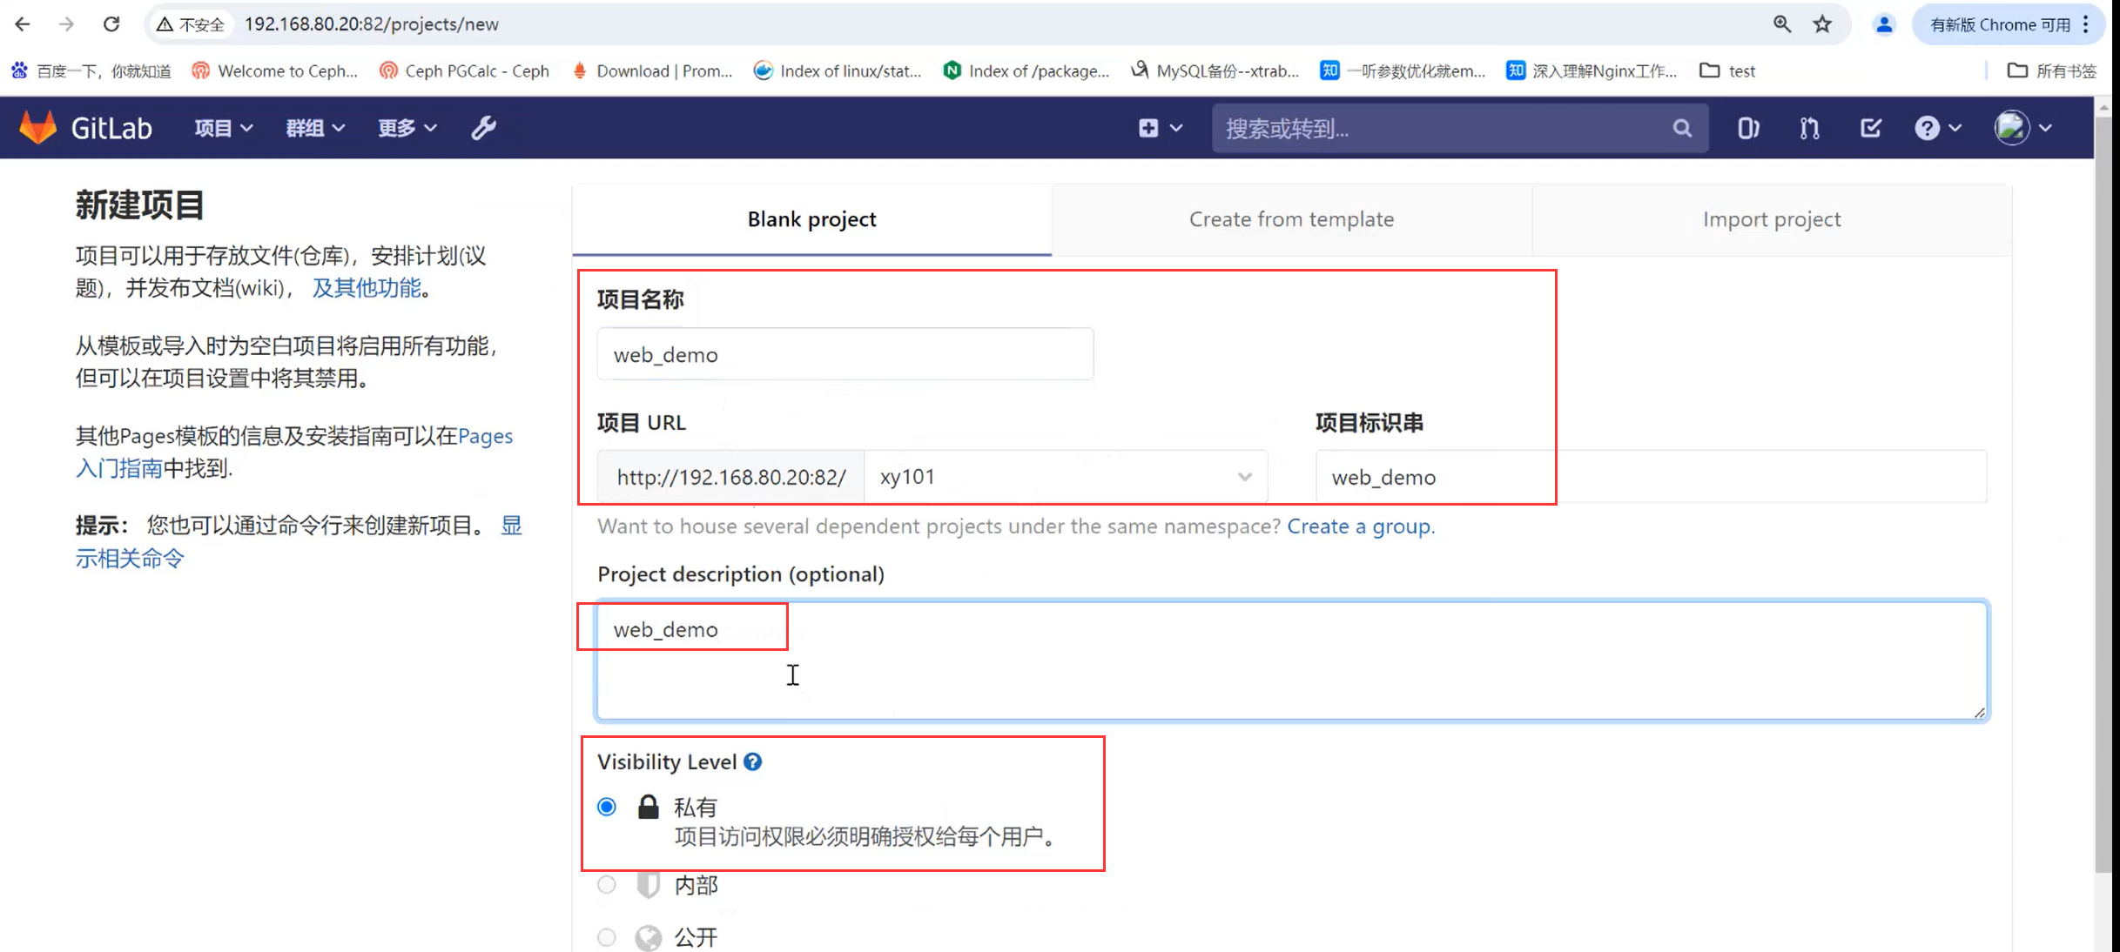The width and height of the screenshot is (2120, 952).
Task: Open the to-do list checkmark icon
Action: tap(1870, 129)
